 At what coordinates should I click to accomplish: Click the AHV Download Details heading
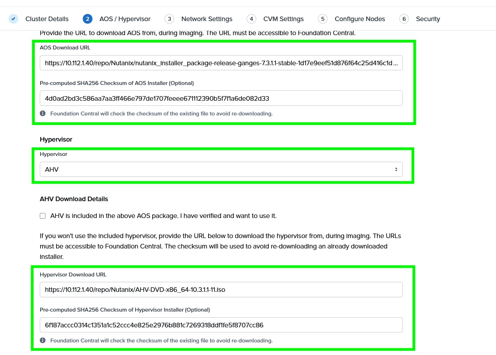pos(74,199)
